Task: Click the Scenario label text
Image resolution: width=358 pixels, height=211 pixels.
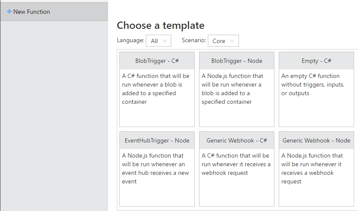Action: (193, 40)
